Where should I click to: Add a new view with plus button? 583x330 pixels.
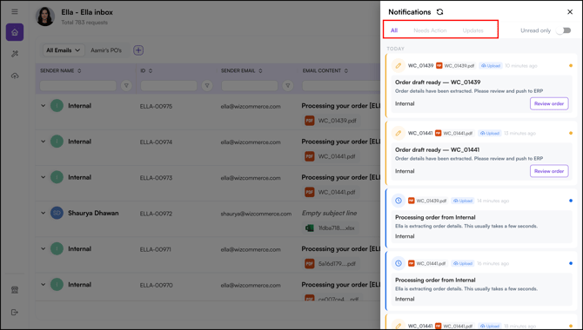pyautogui.click(x=138, y=50)
